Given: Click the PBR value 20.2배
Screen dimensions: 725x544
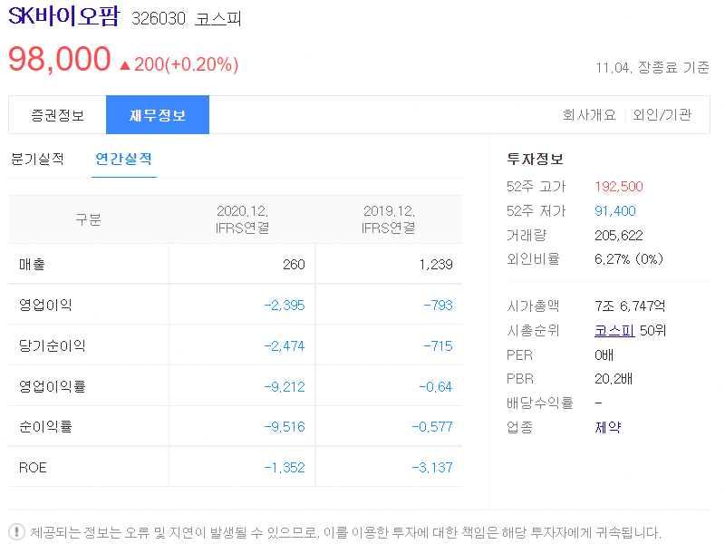Looking at the screenshot, I should coord(614,379).
